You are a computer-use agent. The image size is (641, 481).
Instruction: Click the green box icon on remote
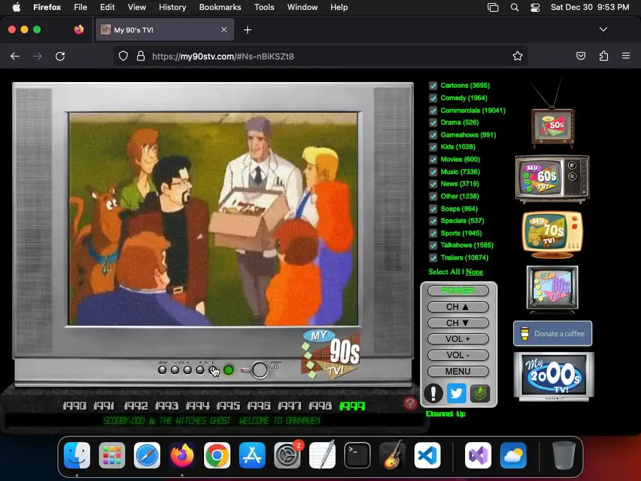480,394
